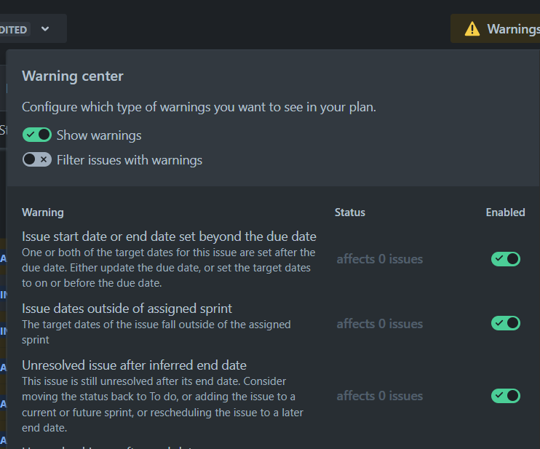540x449 pixels.
Task: Click the status text for the inferred end date warning
Action: [x=379, y=396]
